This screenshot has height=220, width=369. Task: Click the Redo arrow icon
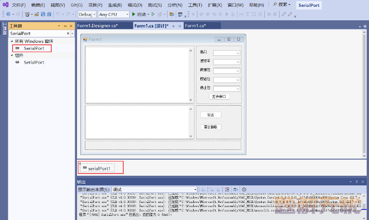[x=68, y=14]
